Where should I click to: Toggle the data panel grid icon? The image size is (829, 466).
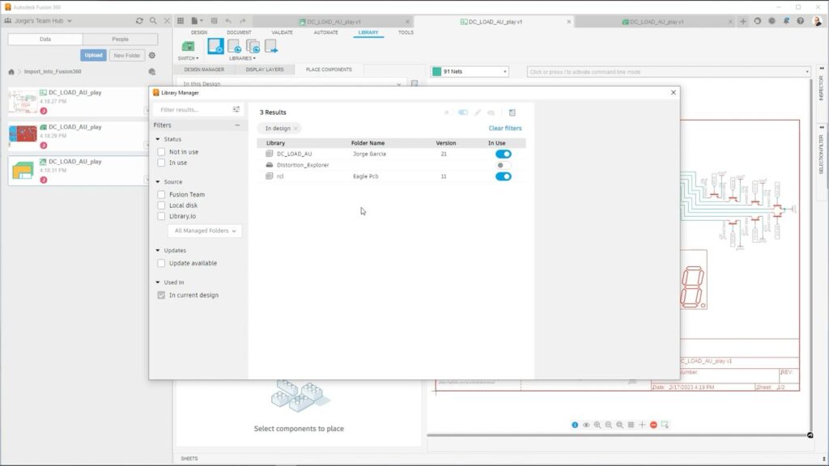point(181,20)
